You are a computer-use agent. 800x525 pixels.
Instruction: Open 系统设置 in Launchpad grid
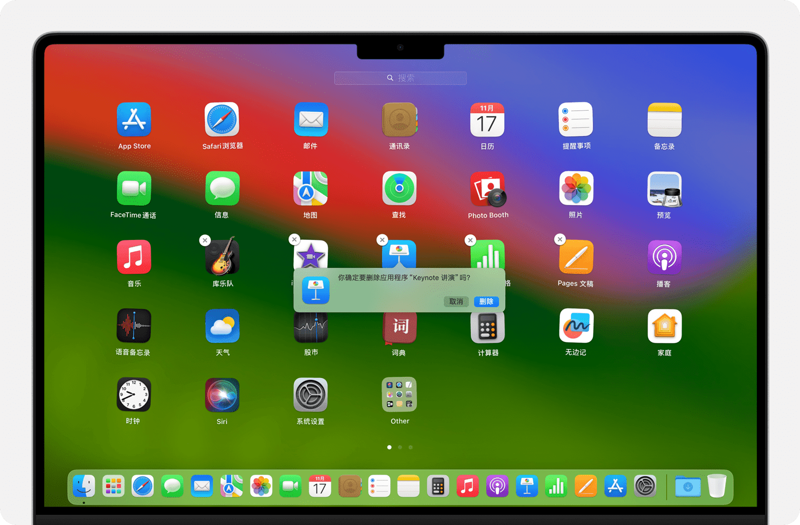coord(311,394)
